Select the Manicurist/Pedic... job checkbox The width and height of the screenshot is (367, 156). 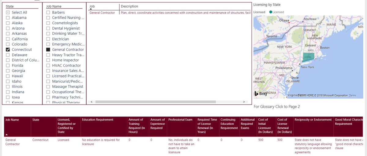point(48,81)
